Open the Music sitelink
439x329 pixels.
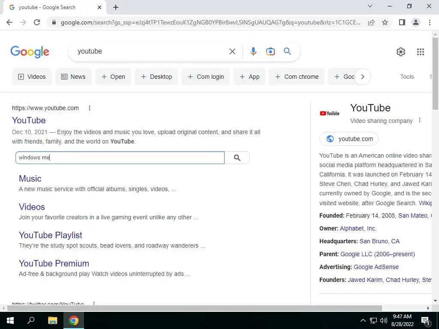coord(30,179)
